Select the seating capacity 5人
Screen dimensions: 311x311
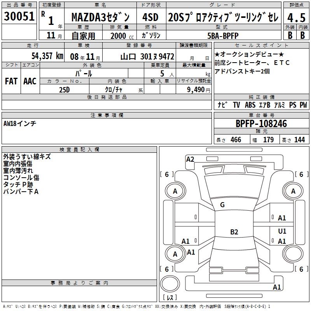pyautogui.click(x=167, y=73)
